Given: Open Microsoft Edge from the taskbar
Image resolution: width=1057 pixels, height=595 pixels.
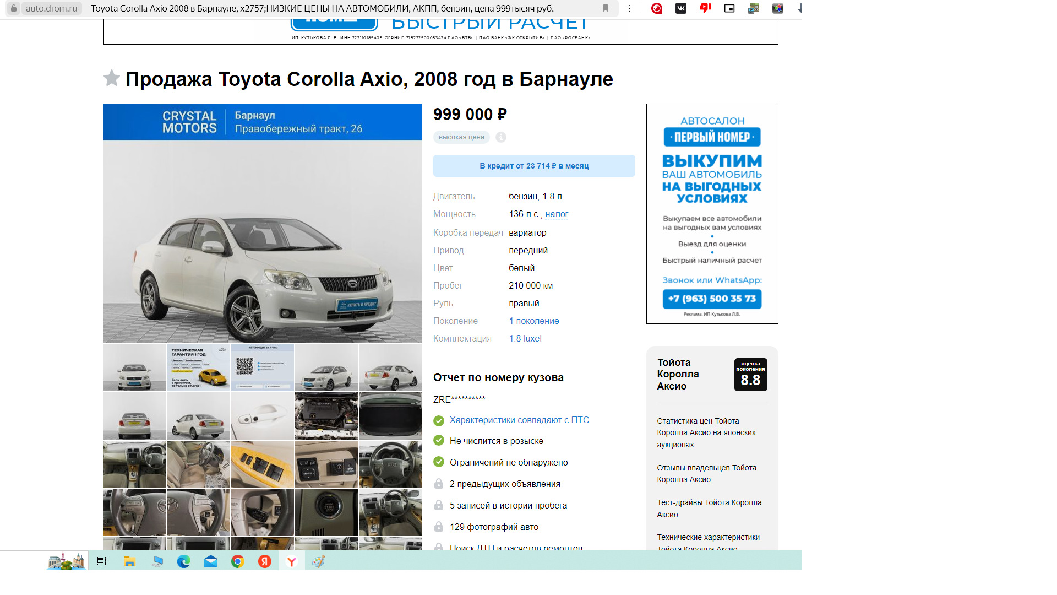Looking at the screenshot, I should tap(184, 561).
